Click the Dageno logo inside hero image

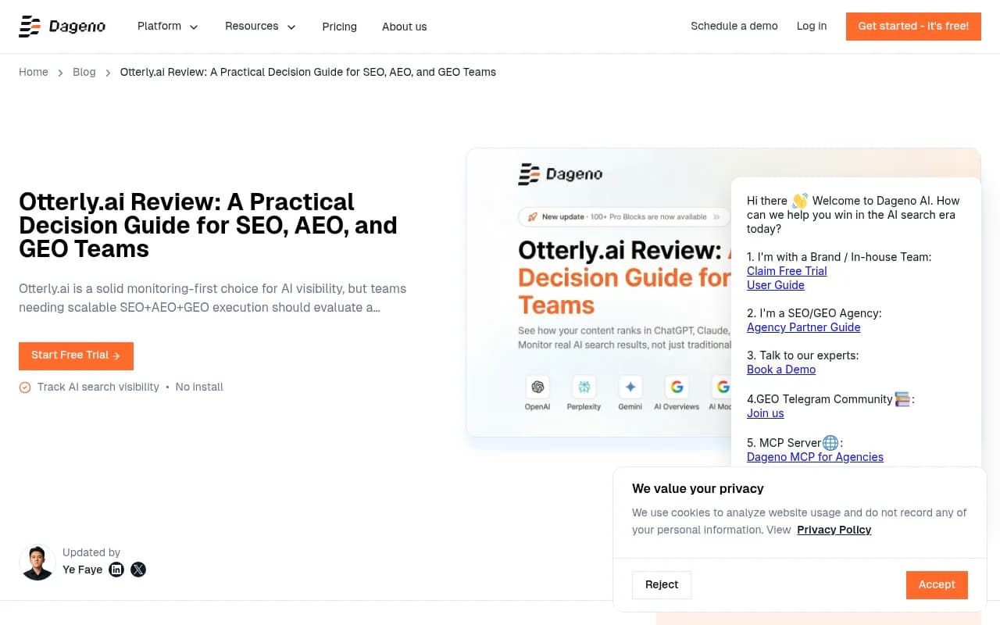560,174
